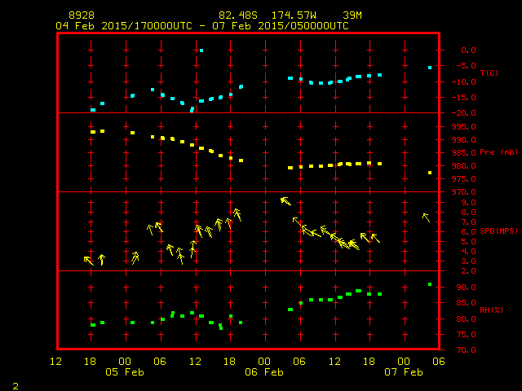Click the 980.0 pressure tick label
Image resolution: width=522 pixels, height=391 pixels.
[464, 166]
